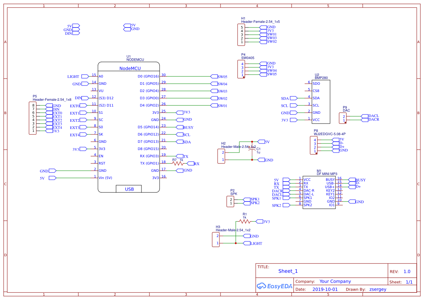
Task: Click the D0 (GPIO16) pin name
Action: tap(148, 76)
